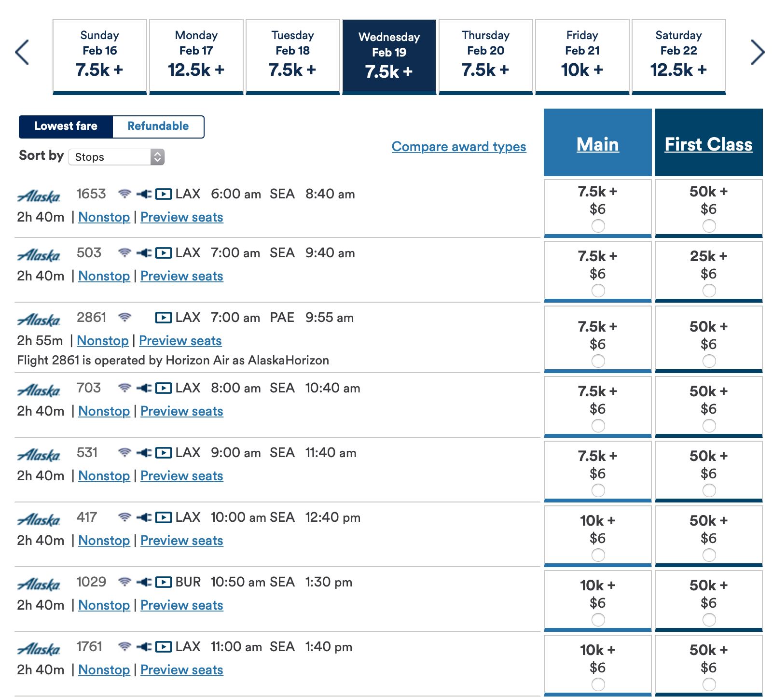Select First Class fare for flight 503
The image size is (773, 697).
pos(709,290)
